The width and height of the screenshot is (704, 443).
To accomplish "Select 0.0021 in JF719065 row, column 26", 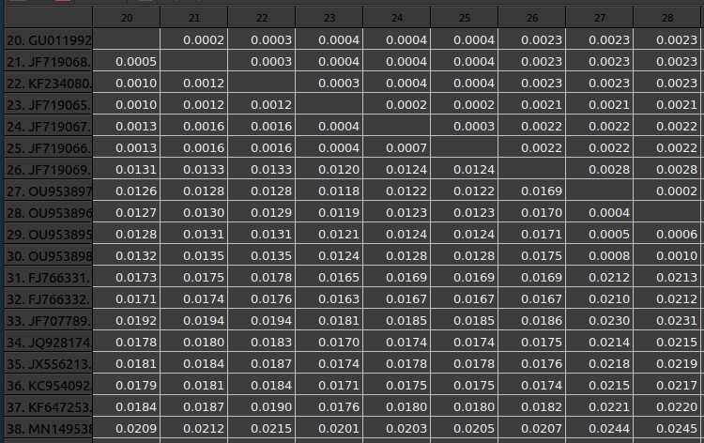I will 532,104.
